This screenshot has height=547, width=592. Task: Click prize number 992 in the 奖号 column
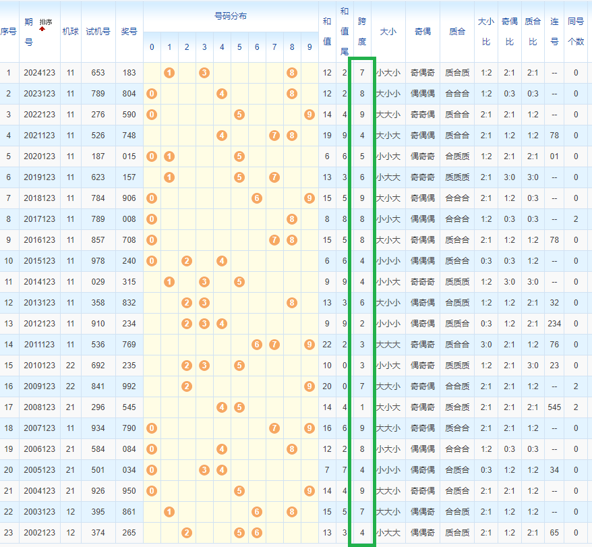(129, 386)
